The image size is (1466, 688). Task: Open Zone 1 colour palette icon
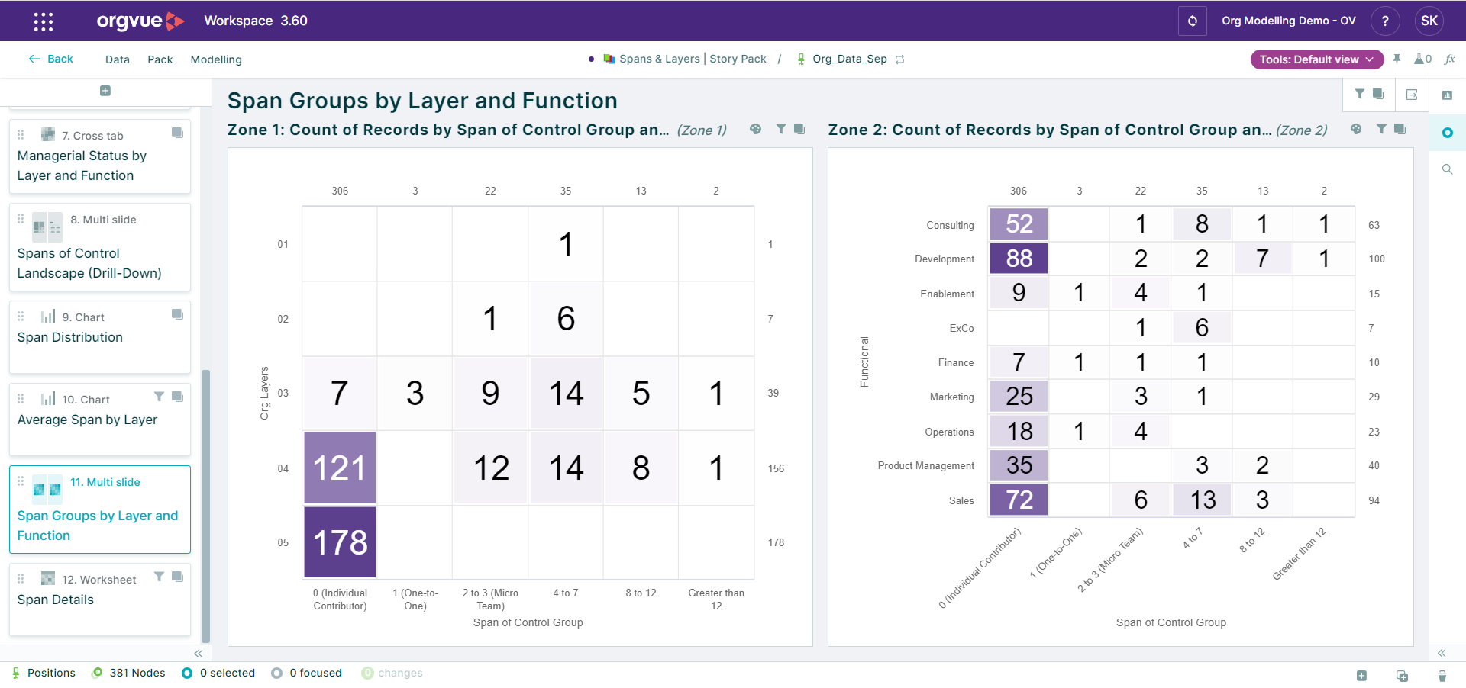coord(755,129)
